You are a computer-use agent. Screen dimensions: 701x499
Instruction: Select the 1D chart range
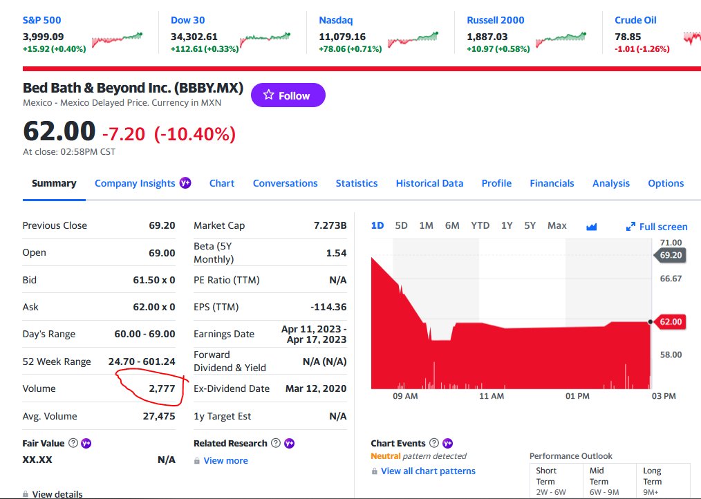click(x=377, y=225)
